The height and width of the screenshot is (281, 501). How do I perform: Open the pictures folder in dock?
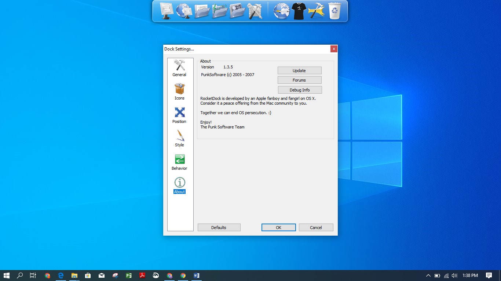pyautogui.click(x=237, y=11)
